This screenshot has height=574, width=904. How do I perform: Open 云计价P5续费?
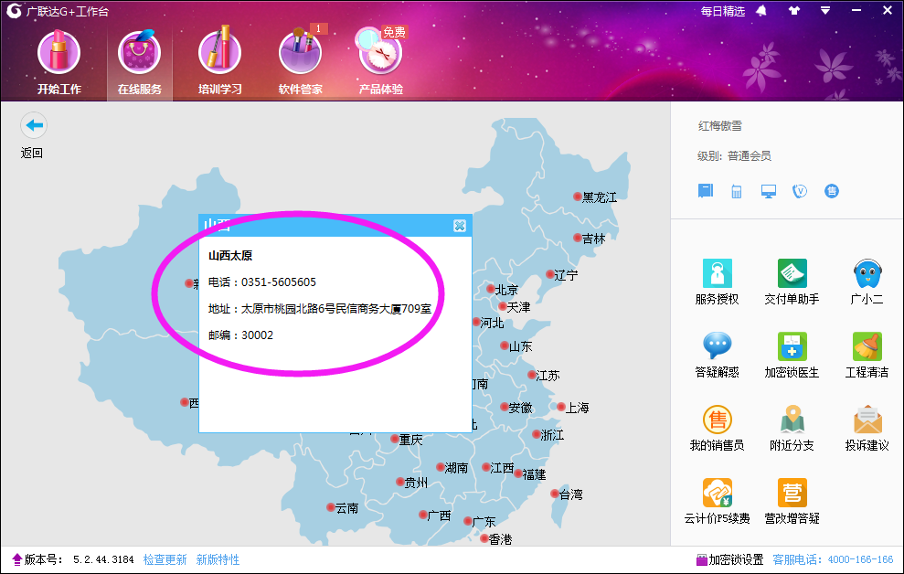717,502
